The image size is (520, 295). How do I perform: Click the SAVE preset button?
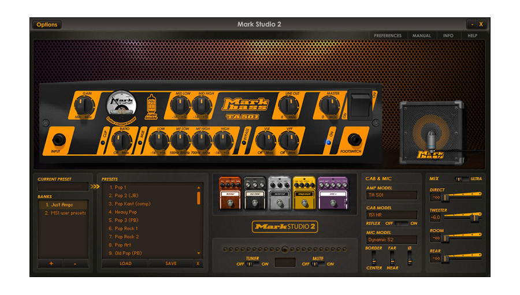[x=171, y=263]
